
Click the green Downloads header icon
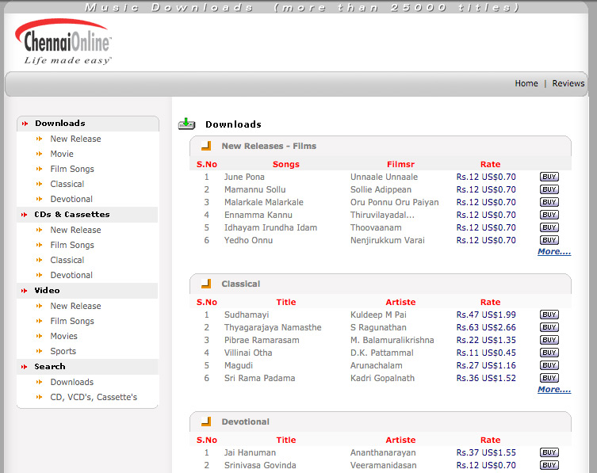coord(187,124)
